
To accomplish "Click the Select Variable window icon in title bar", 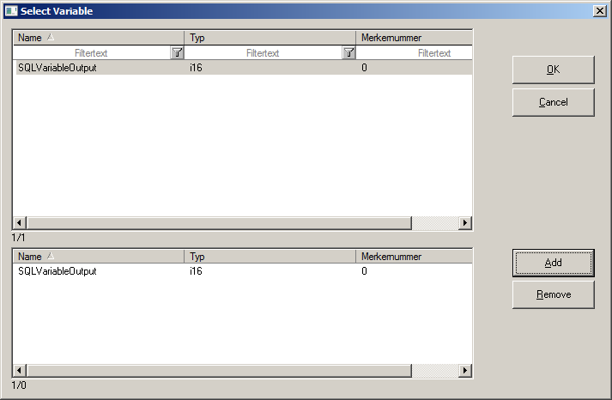I will 11,11.
